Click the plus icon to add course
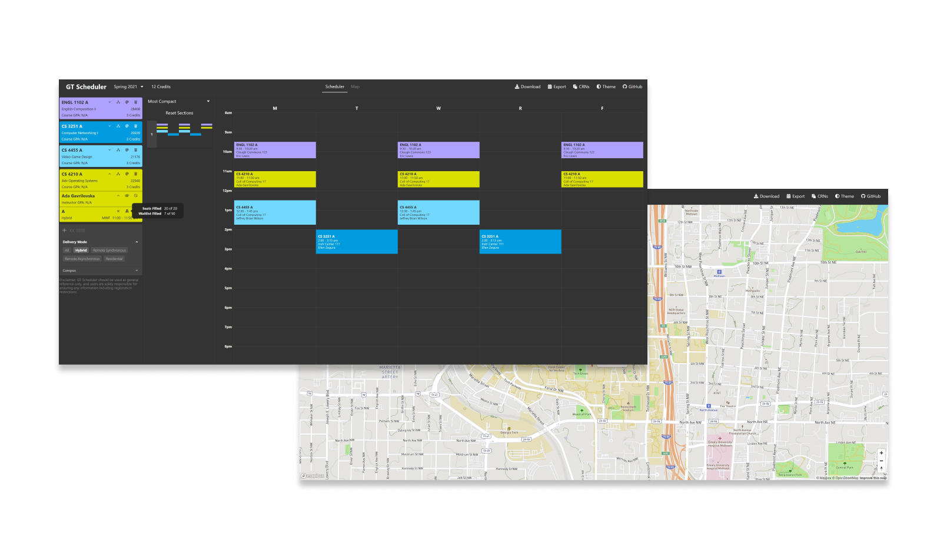The width and height of the screenshot is (947, 560). 64,231
